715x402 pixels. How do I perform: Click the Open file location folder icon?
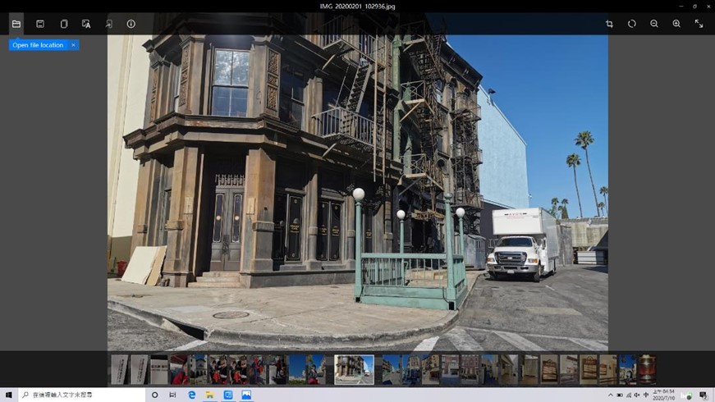pos(16,24)
